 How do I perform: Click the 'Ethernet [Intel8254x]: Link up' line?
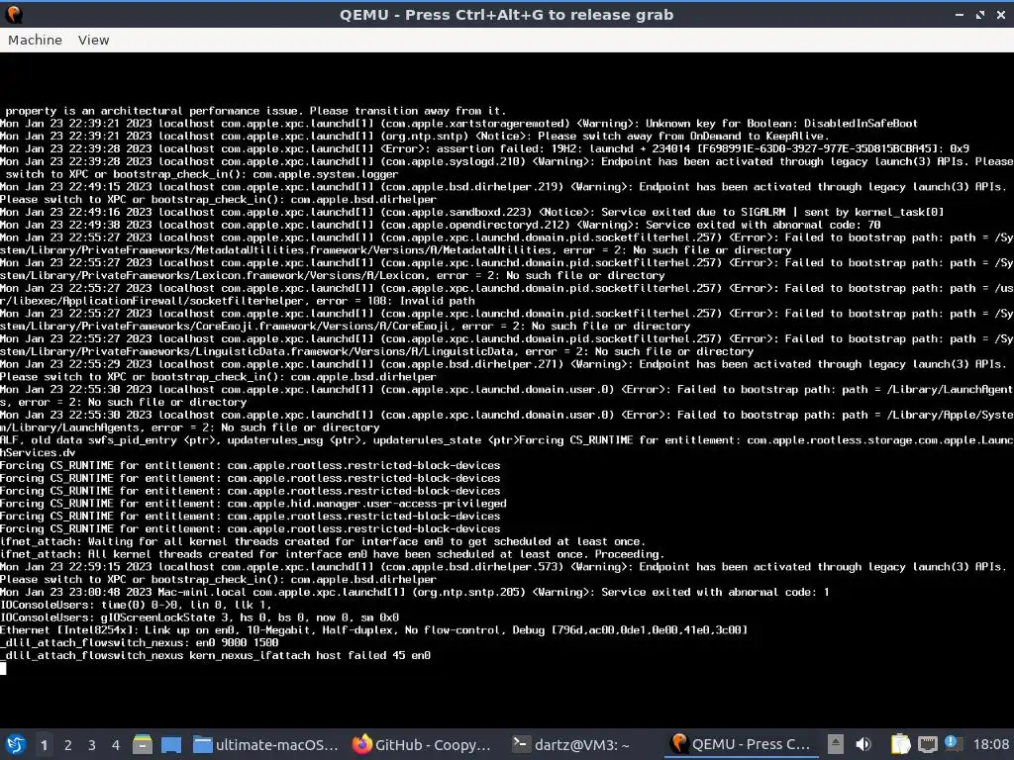[x=373, y=630]
